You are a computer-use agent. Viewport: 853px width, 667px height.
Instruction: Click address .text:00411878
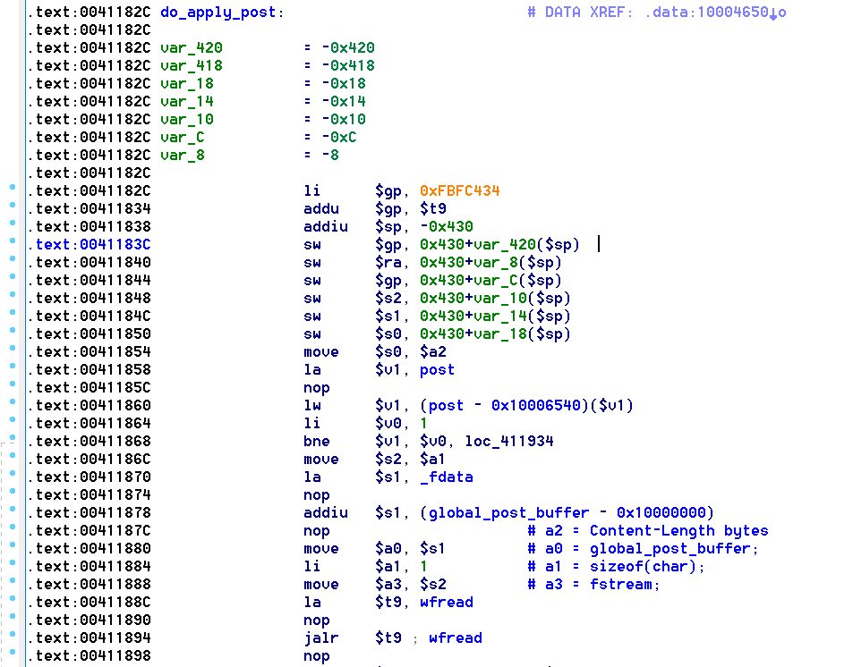tap(90, 513)
